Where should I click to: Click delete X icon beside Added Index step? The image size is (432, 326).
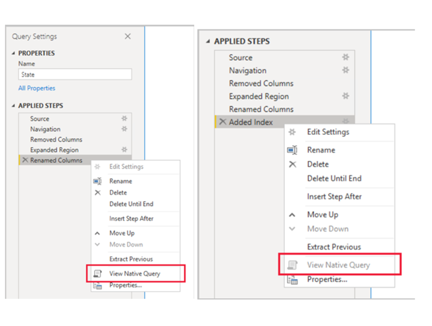point(222,122)
